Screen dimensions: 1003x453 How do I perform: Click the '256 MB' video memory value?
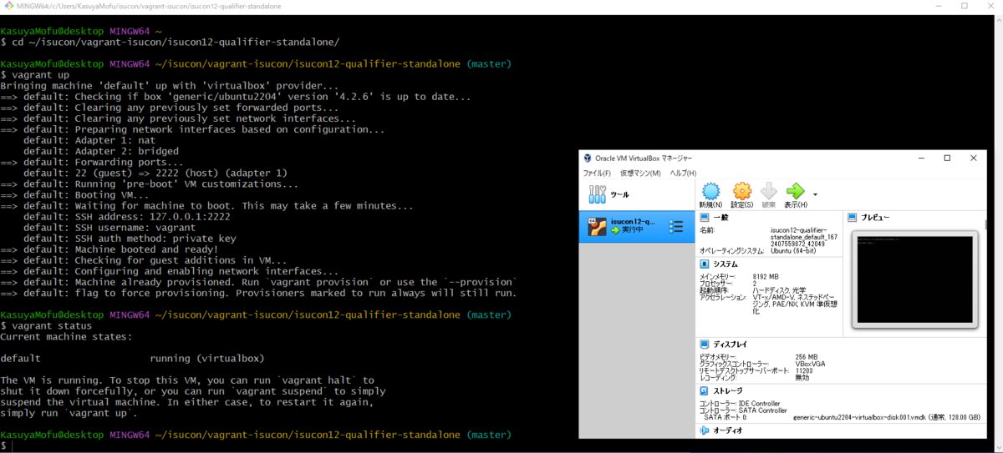pyautogui.click(x=807, y=356)
